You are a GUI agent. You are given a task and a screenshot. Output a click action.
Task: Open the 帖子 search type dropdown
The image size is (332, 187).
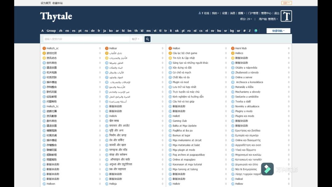(x=136, y=39)
